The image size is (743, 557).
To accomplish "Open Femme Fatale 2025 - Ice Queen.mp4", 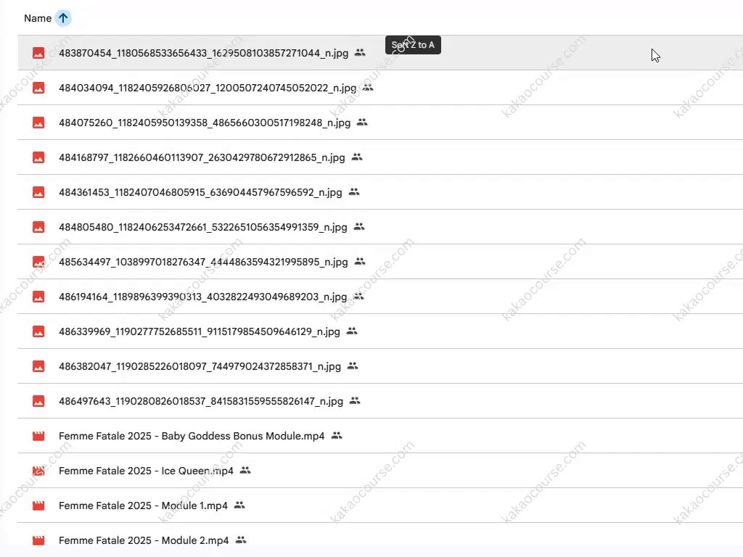I will (x=146, y=471).
